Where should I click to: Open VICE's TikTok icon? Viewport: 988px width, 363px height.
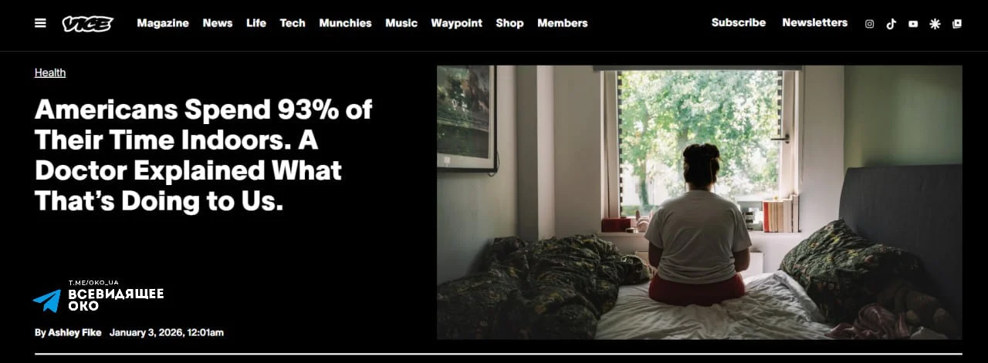click(x=891, y=24)
